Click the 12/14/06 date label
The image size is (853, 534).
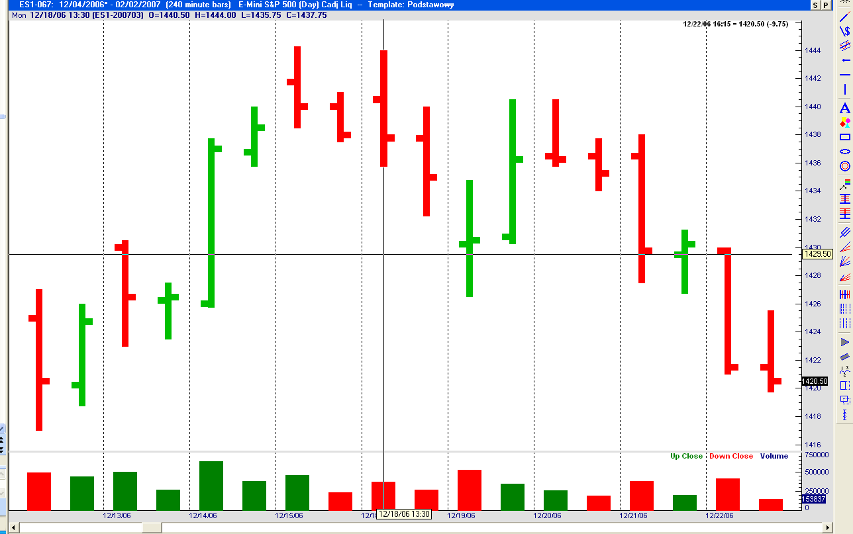pyautogui.click(x=203, y=515)
